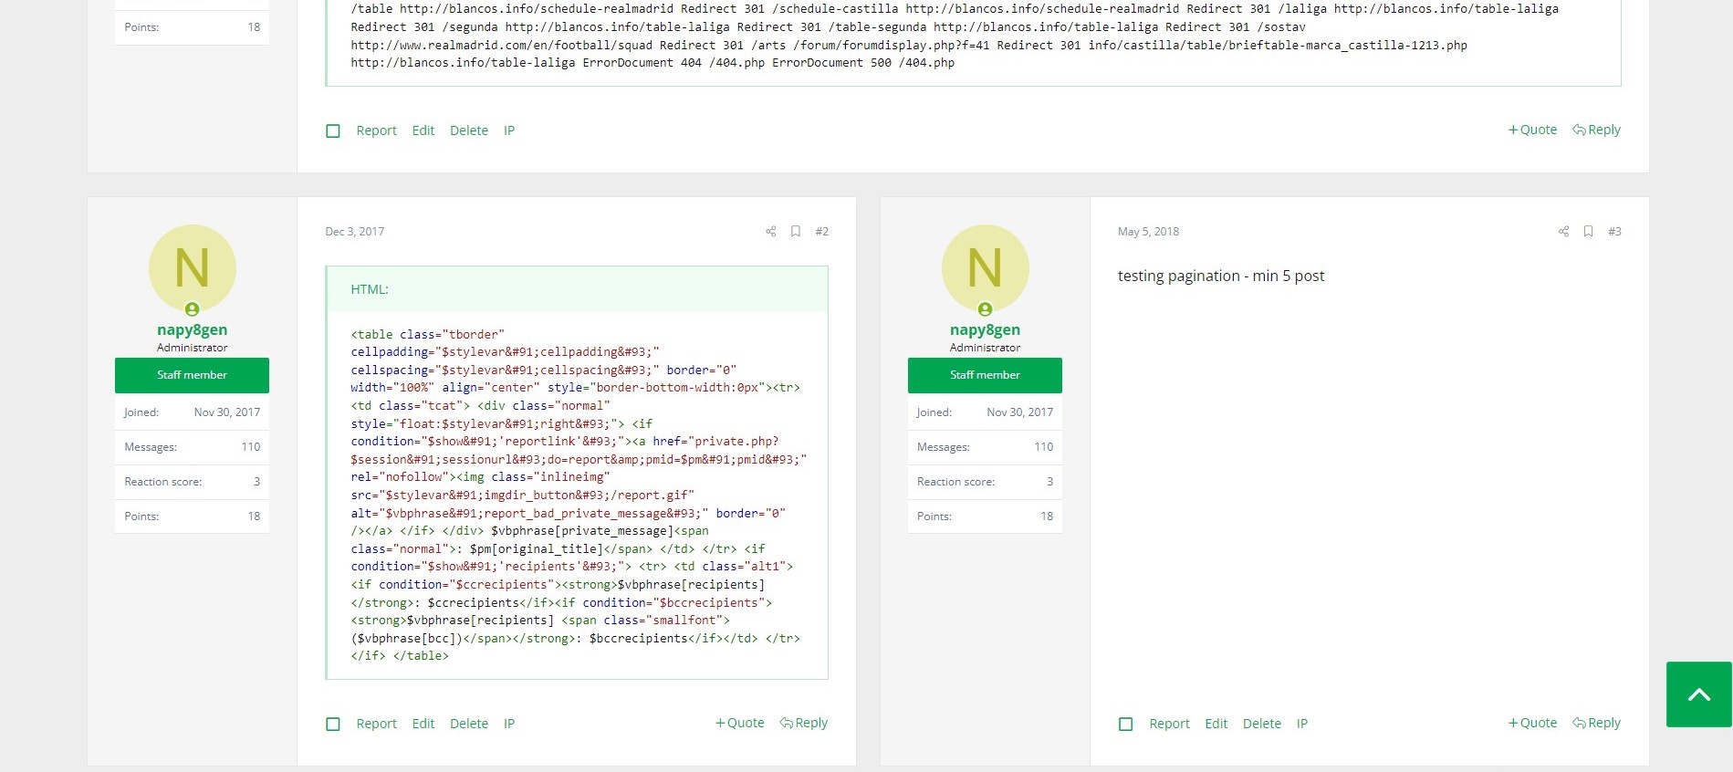Edit post #3
The height and width of the screenshot is (772, 1733).
point(1216,724)
